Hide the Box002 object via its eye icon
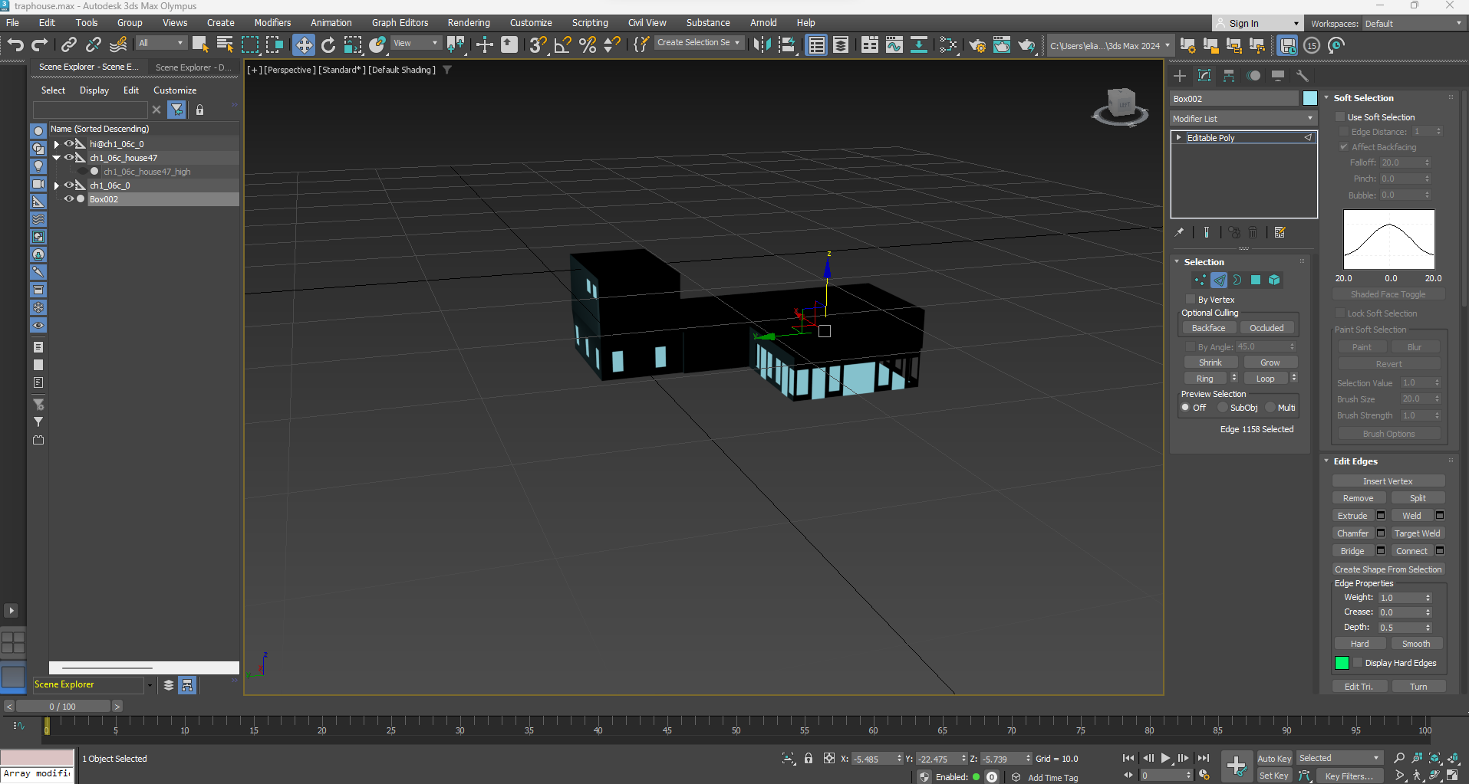 [70, 198]
